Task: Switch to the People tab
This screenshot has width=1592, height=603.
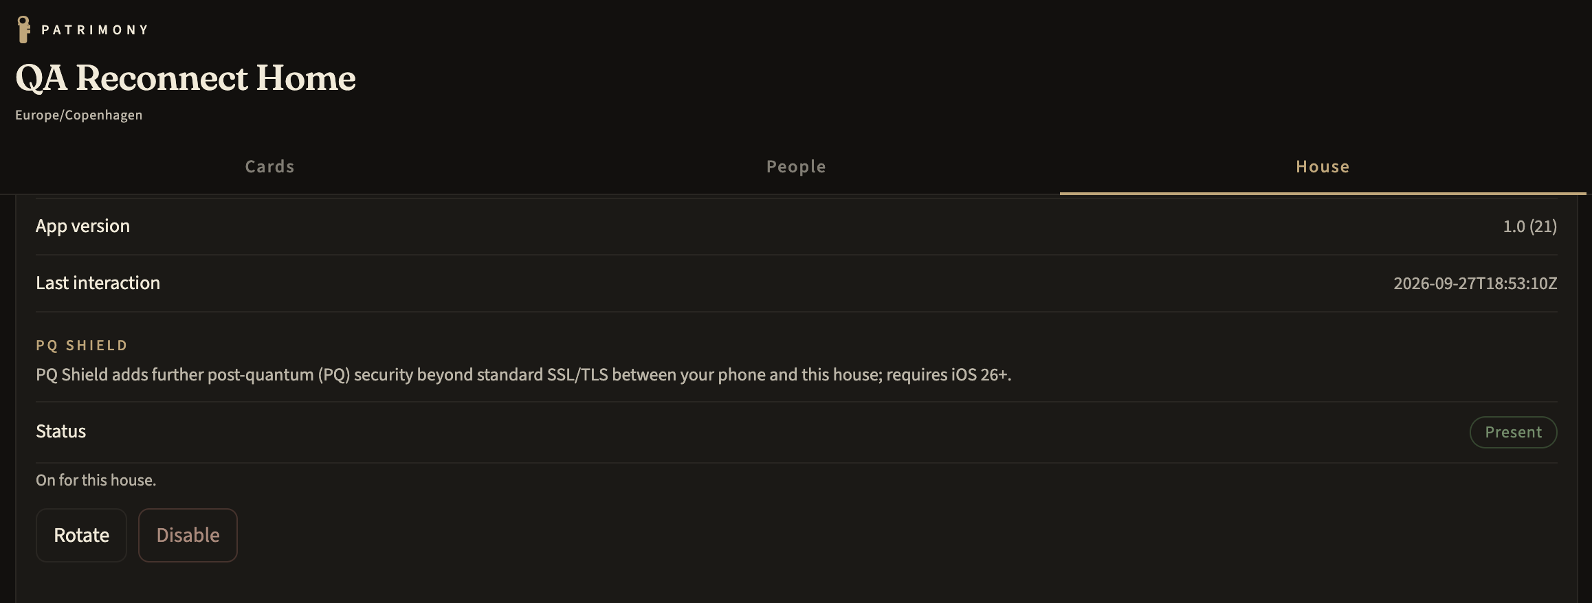Action: tap(796, 167)
